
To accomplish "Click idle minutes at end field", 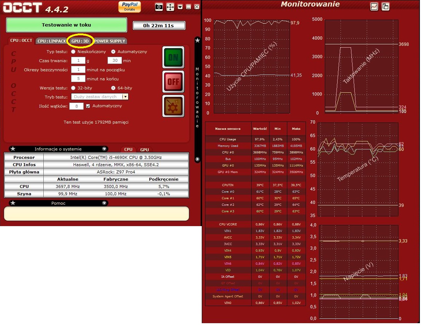I will [78, 79].
